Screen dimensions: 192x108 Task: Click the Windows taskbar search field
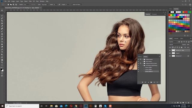coord(22,106)
